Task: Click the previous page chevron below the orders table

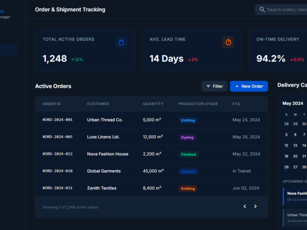Action: click(244, 206)
